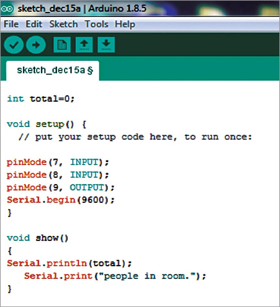280x307 pixels.
Task: Click the 'void setup()' line
Action: [47, 124]
